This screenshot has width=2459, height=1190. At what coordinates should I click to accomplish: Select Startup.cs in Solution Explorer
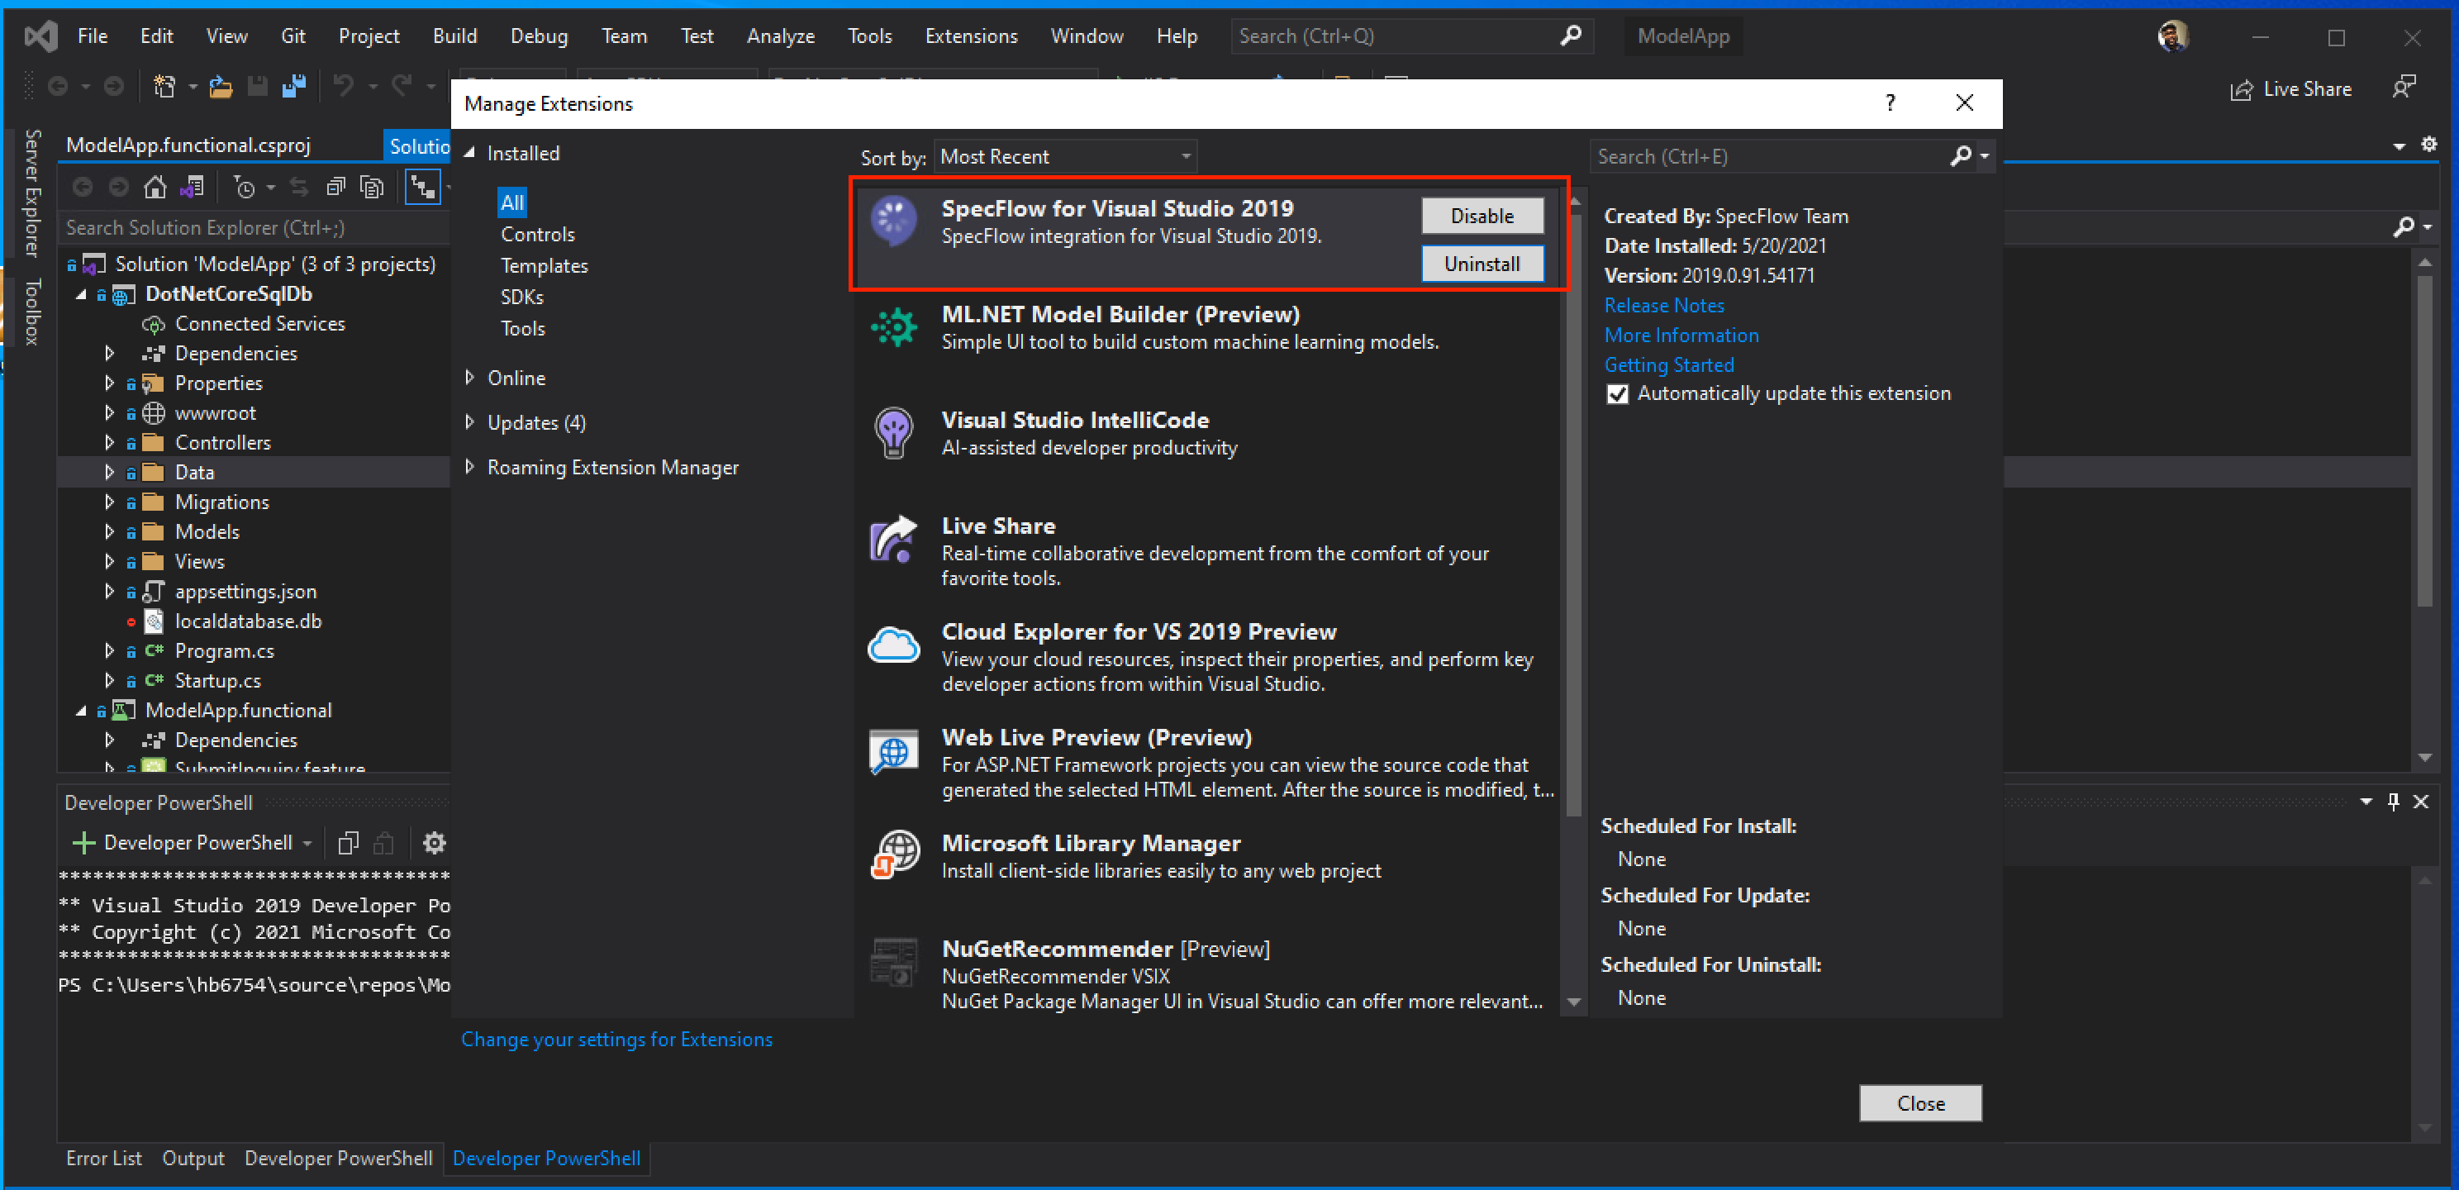coord(217,680)
